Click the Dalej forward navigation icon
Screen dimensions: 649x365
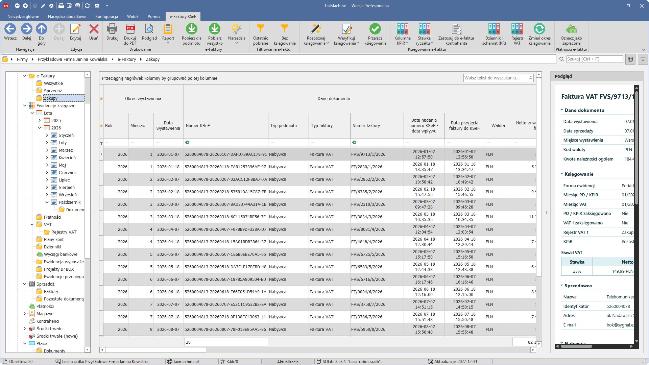[26, 29]
